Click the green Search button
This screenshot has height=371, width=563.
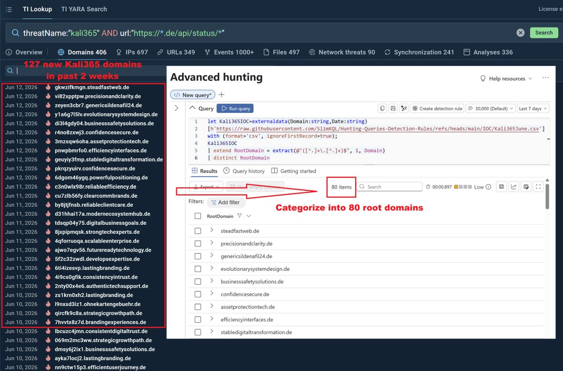[544, 33]
